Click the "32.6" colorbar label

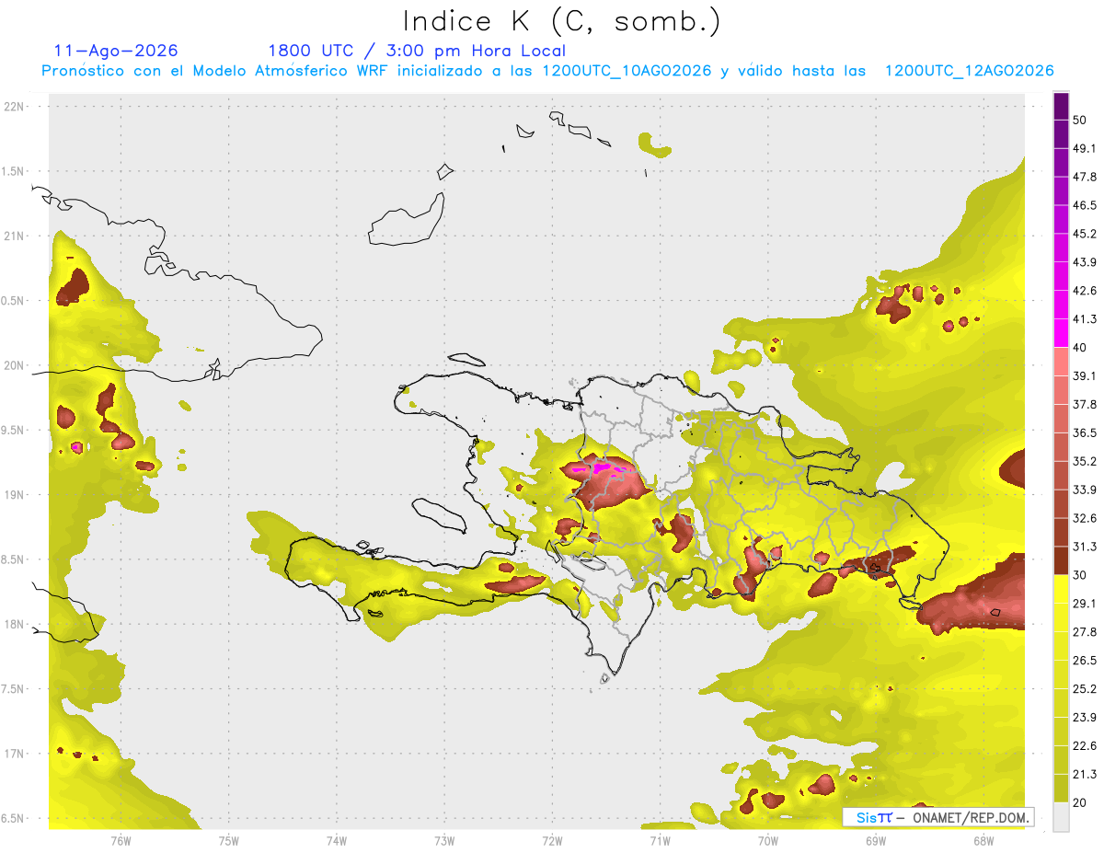(x=1085, y=518)
